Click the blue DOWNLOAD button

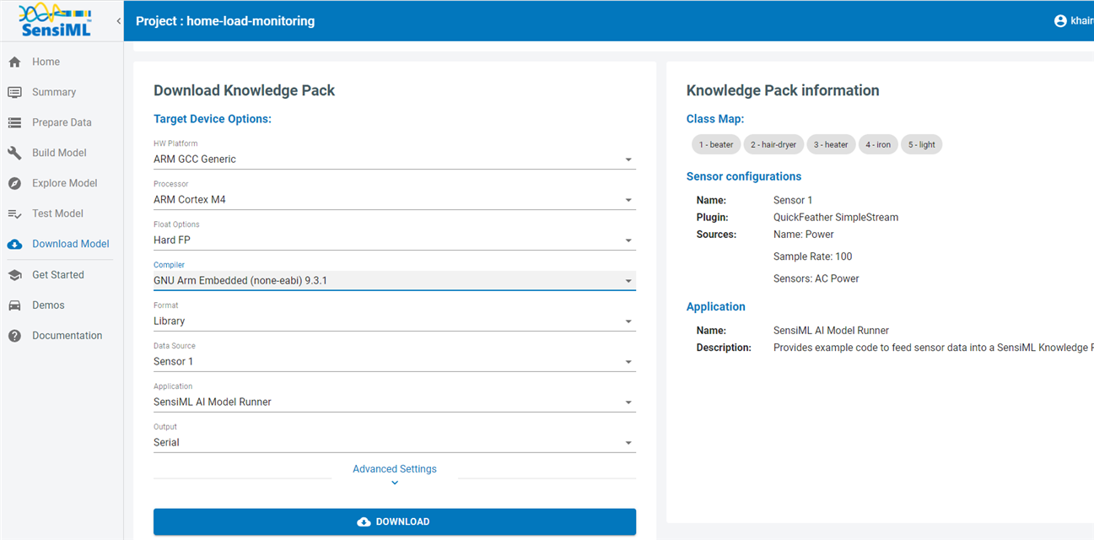[395, 521]
